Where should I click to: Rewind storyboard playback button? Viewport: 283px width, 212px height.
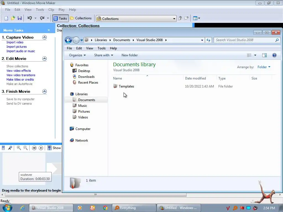click(x=34, y=148)
